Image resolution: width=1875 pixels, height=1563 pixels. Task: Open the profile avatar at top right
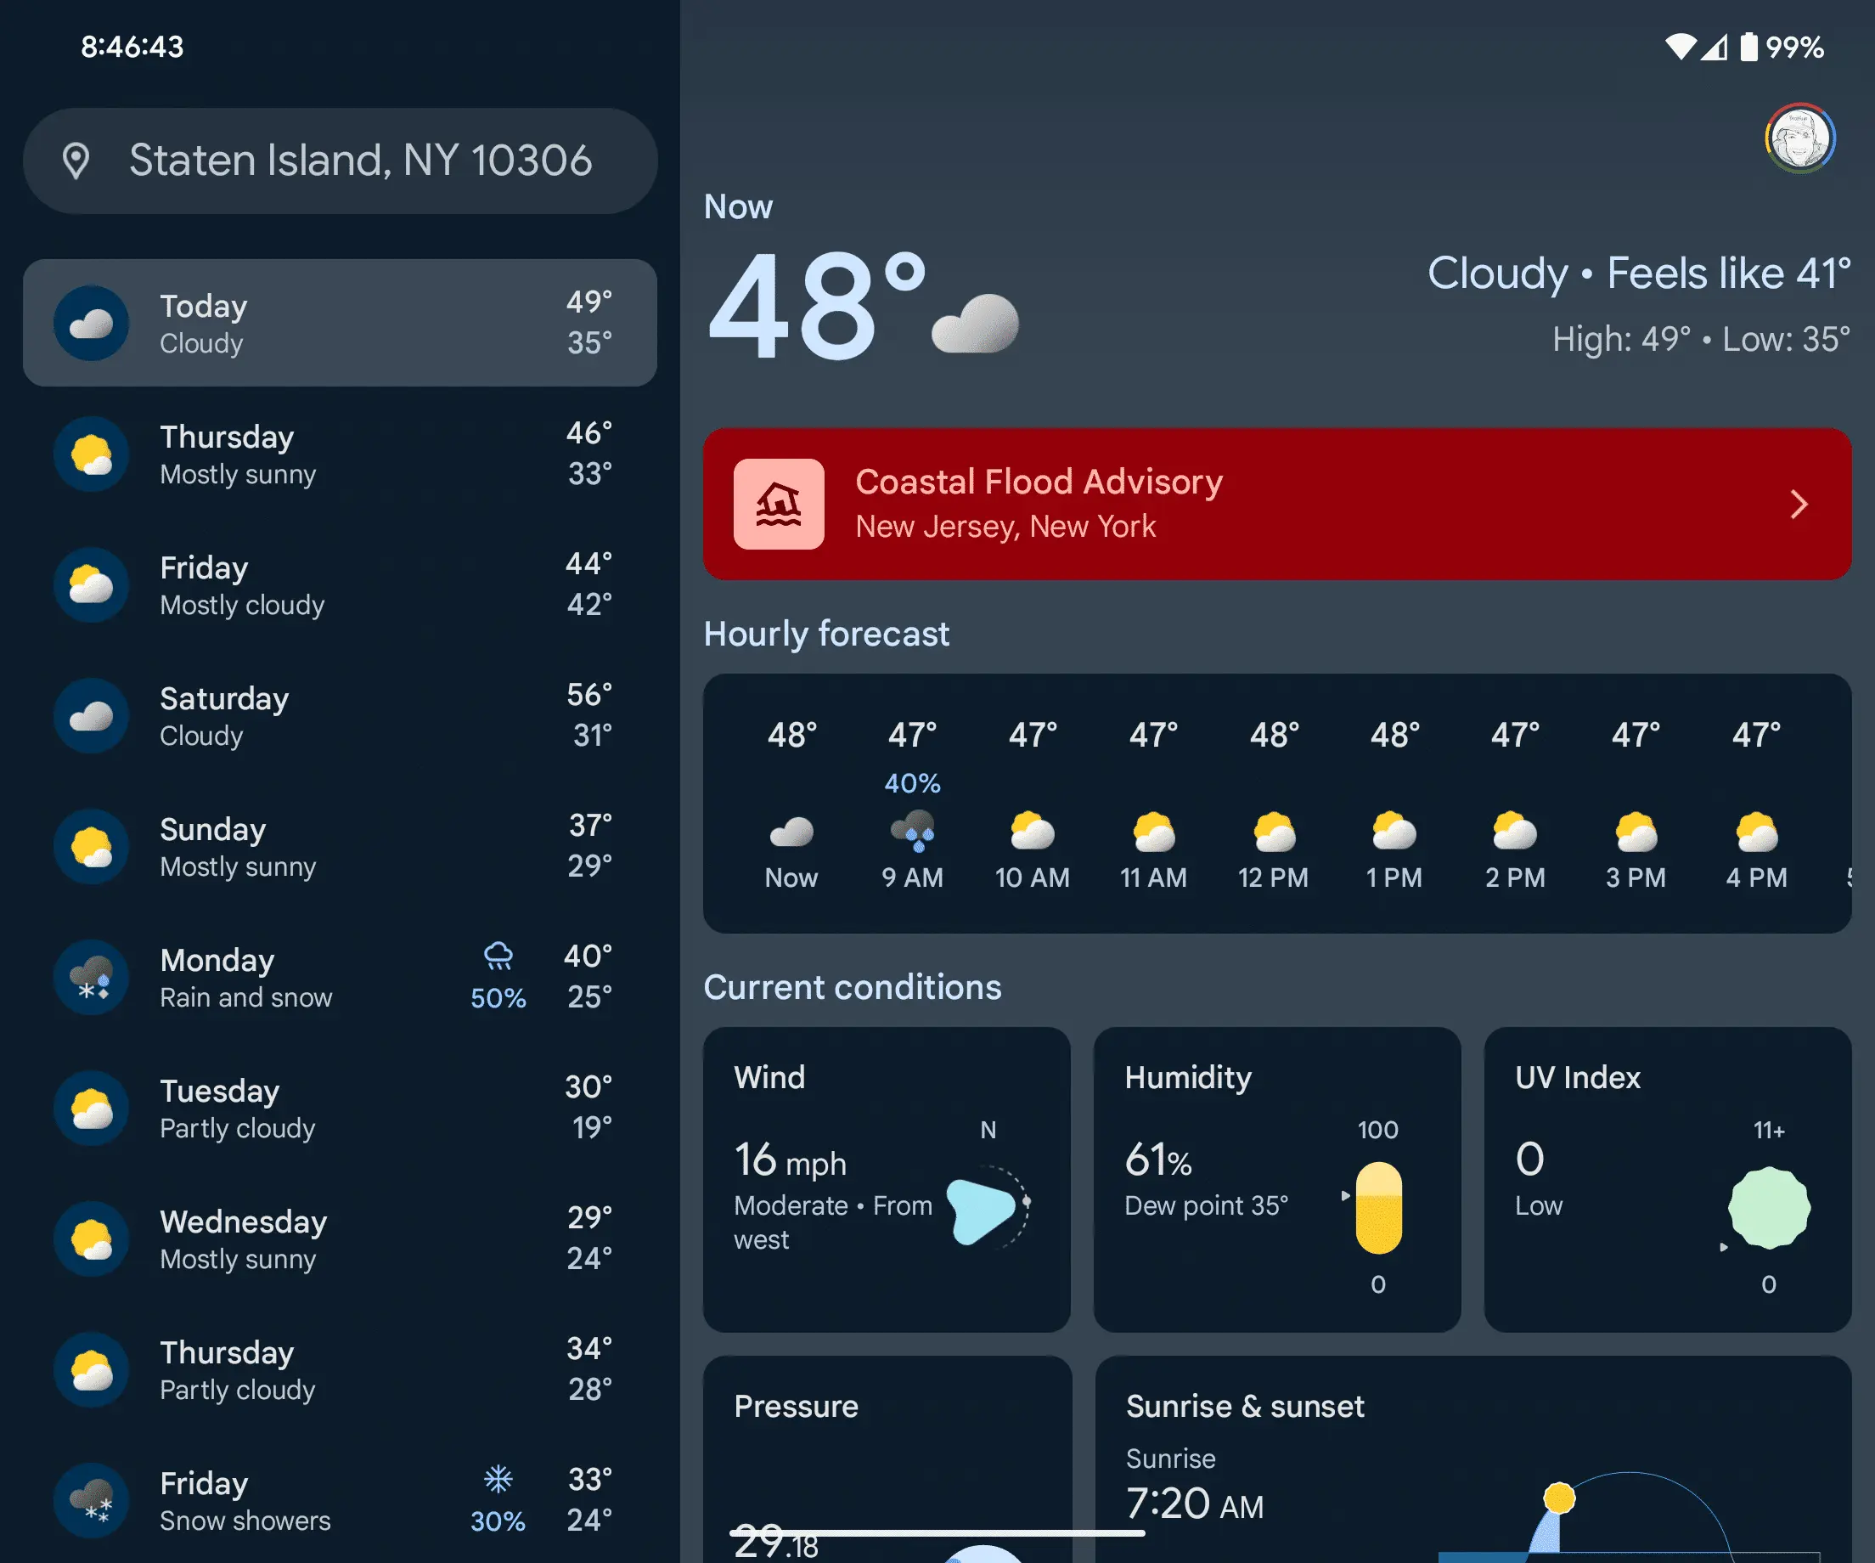[1799, 138]
